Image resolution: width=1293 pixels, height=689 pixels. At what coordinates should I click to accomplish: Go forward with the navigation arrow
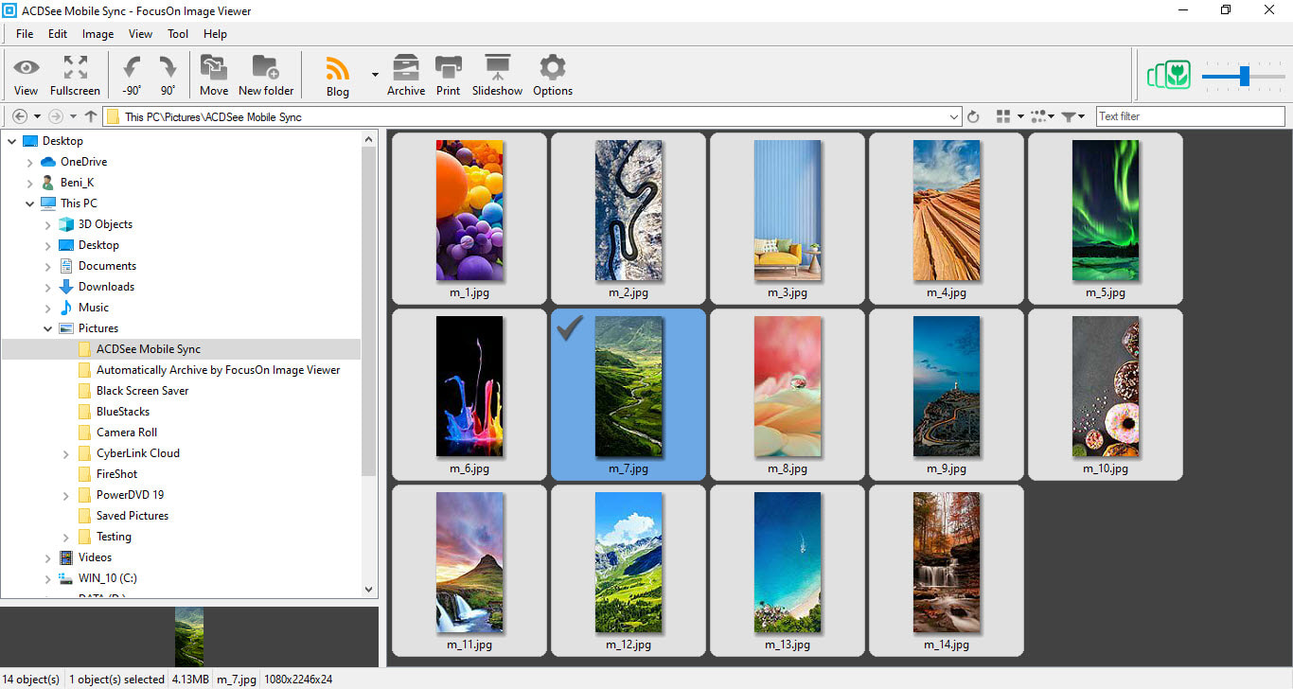[x=56, y=116]
